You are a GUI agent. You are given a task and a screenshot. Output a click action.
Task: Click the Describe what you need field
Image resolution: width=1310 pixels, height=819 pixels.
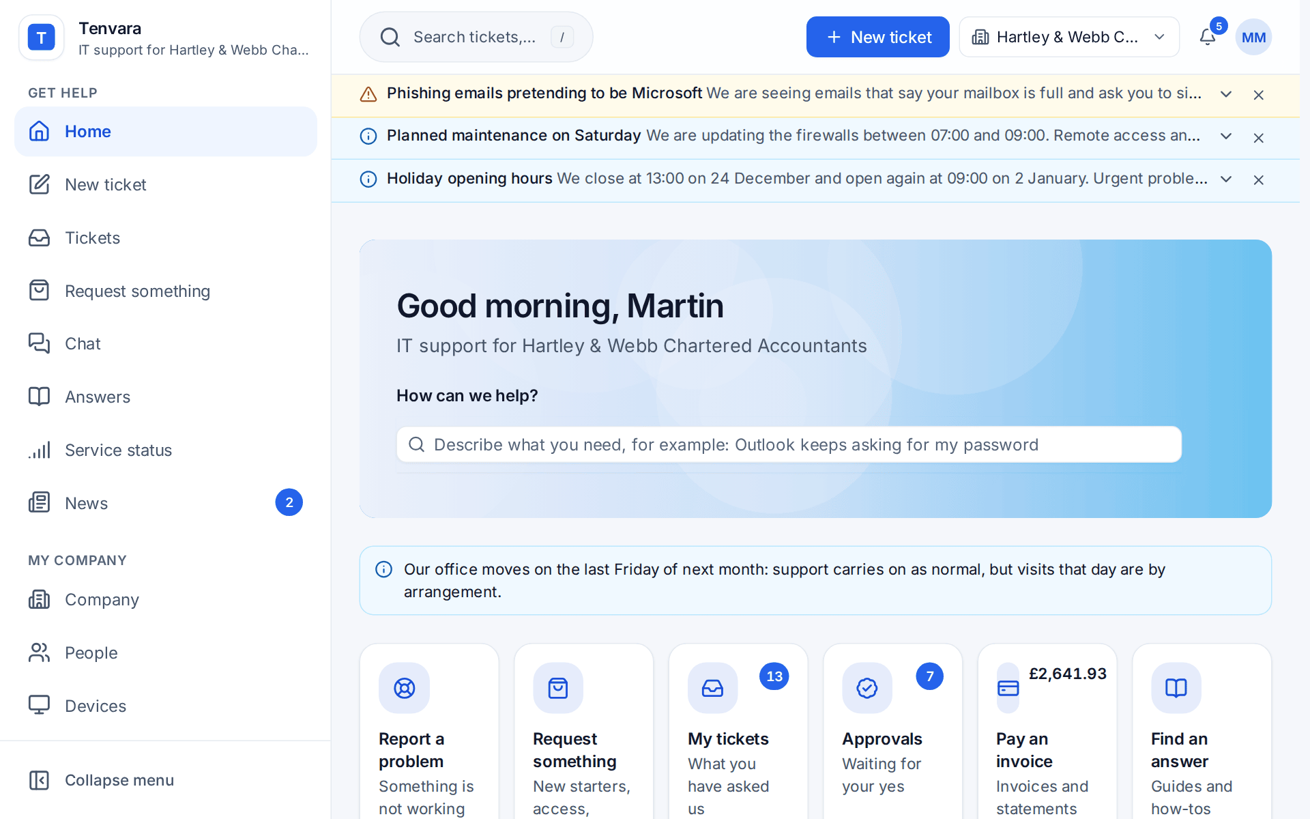click(x=789, y=444)
